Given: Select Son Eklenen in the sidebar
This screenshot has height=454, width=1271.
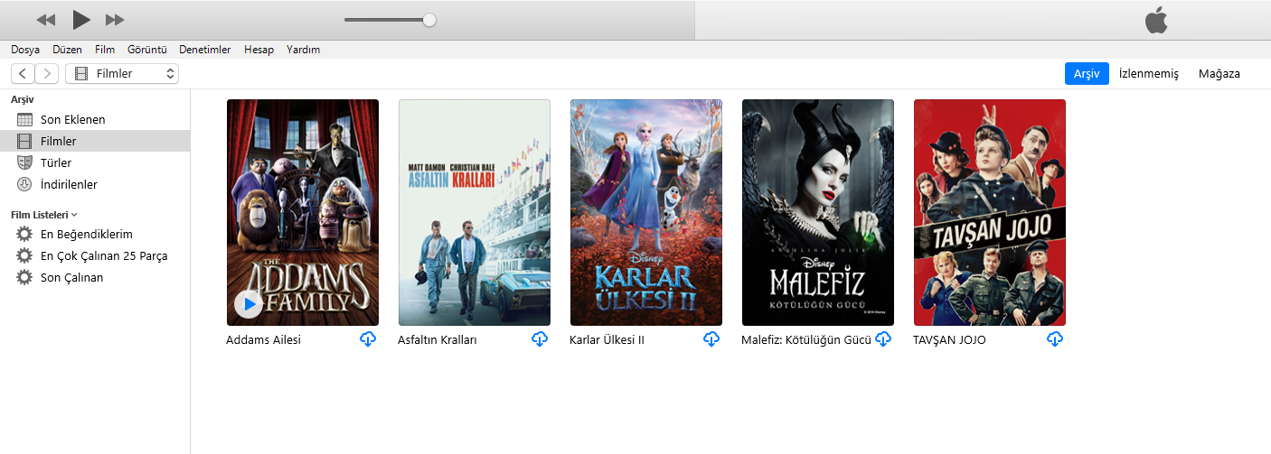Looking at the screenshot, I should [x=95, y=119].
